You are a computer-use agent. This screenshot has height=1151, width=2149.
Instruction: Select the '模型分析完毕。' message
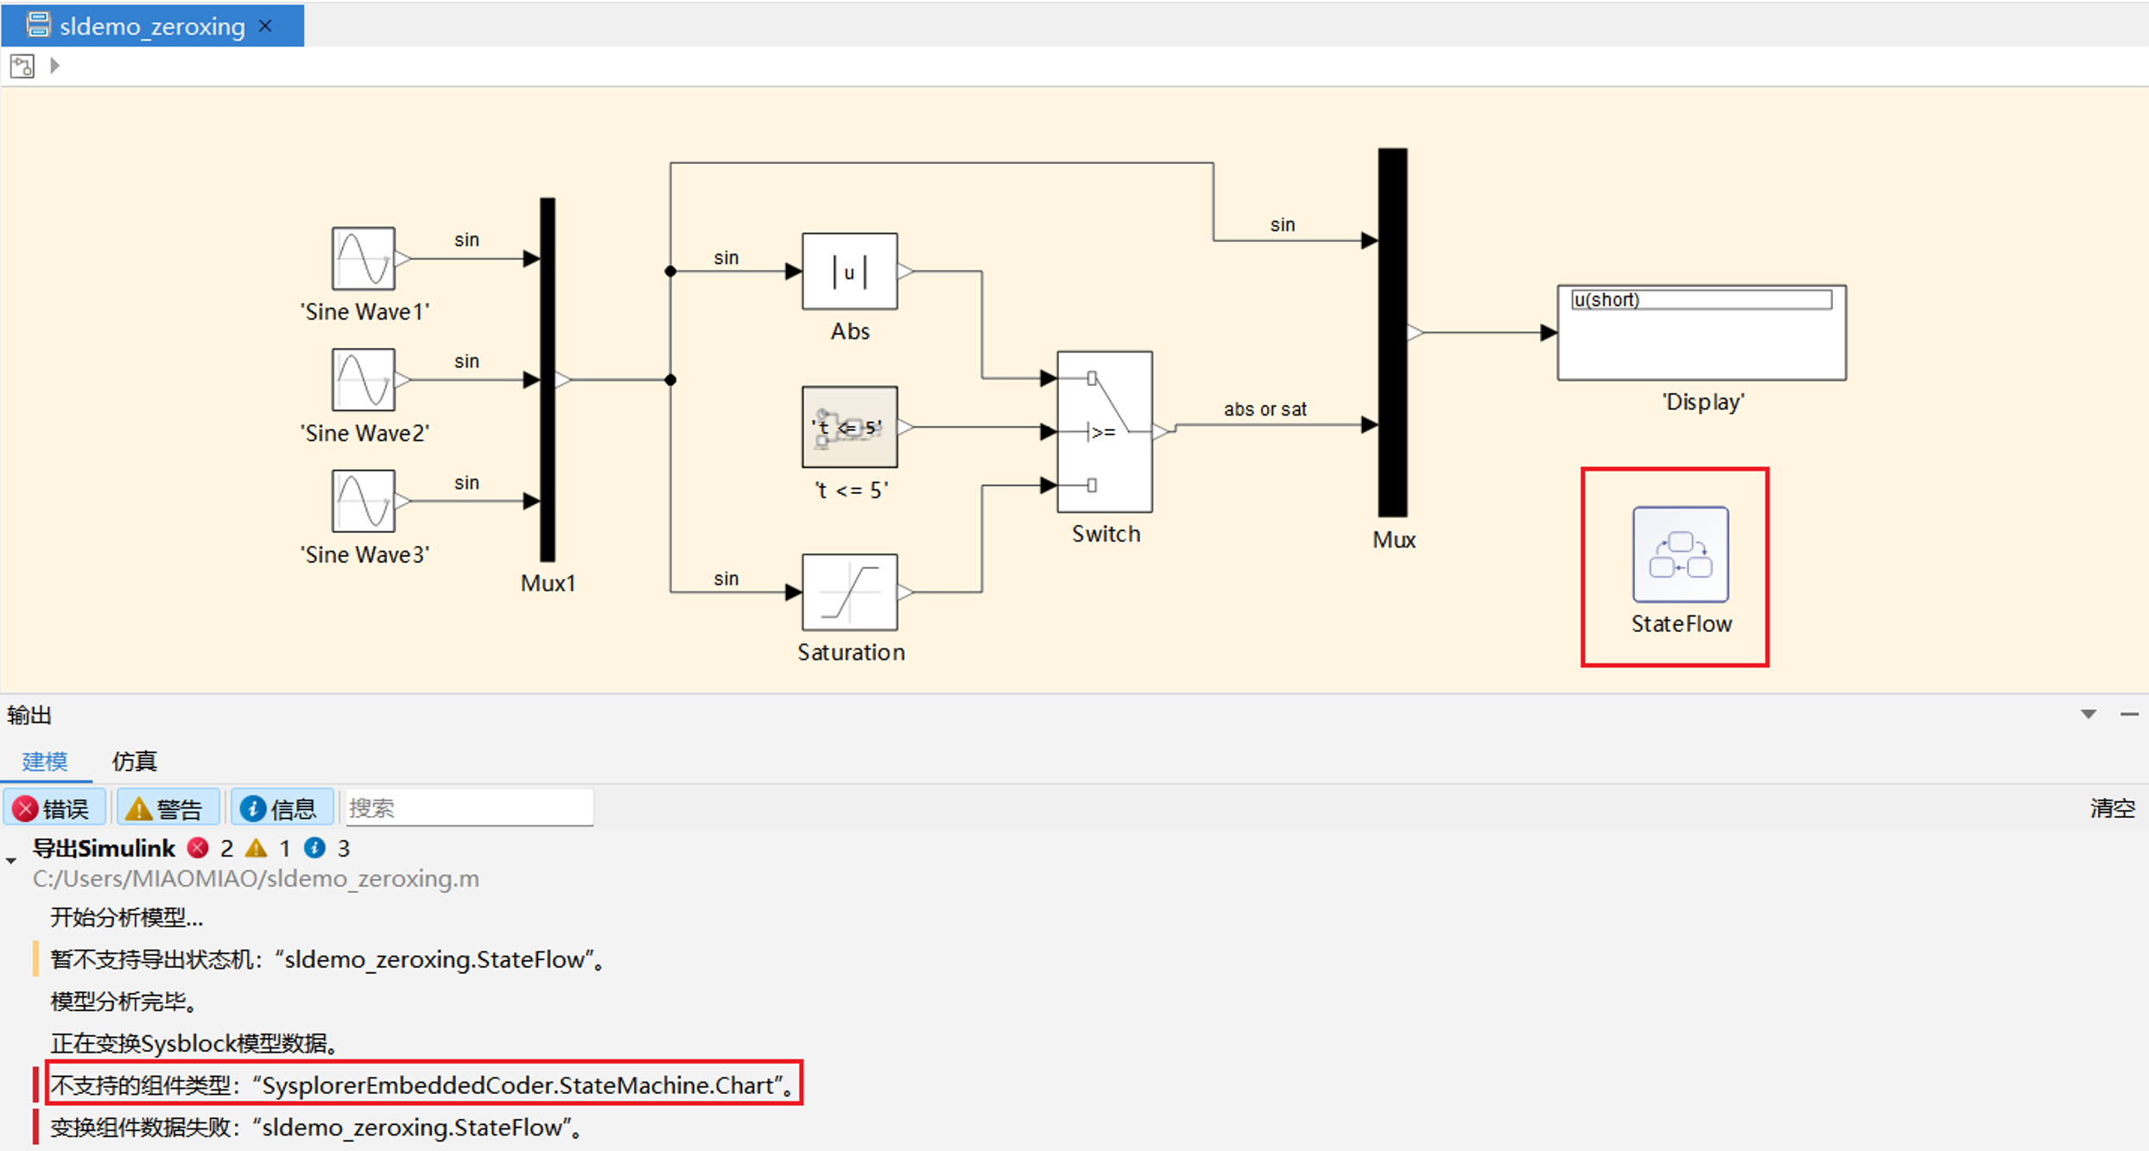click(126, 1001)
